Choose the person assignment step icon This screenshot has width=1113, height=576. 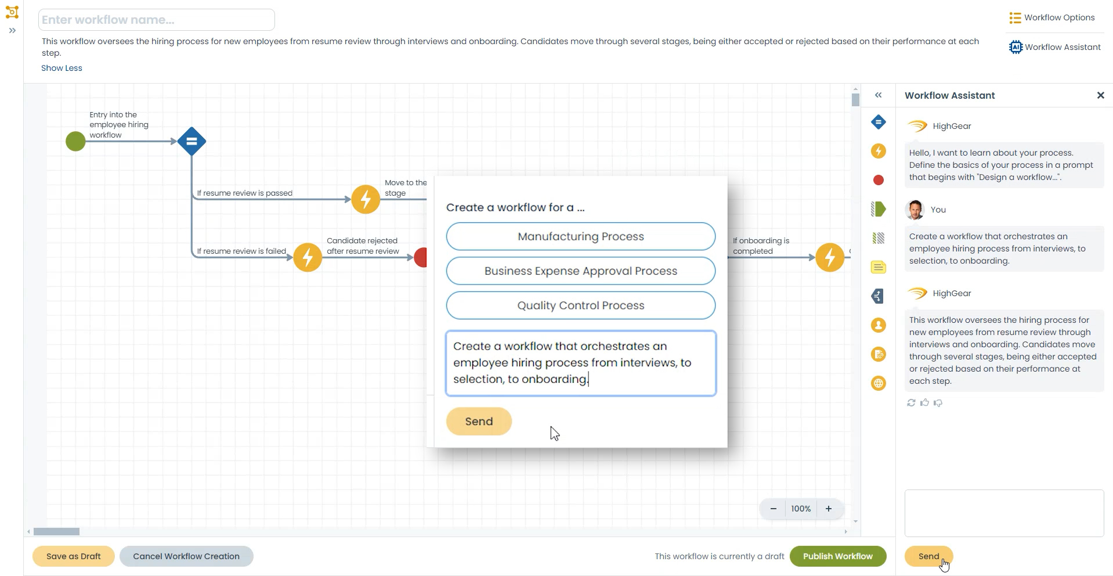pyautogui.click(x=879, y=325)
